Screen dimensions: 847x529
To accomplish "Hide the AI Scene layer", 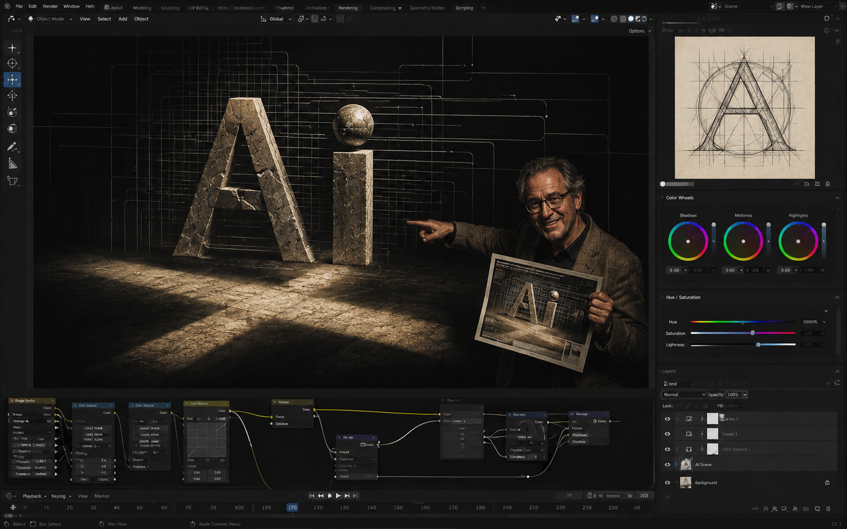I will [667, 464].
